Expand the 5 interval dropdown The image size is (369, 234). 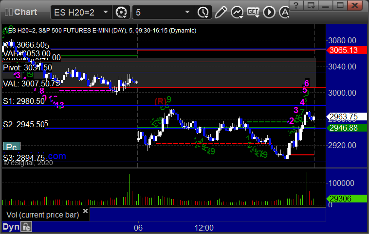click(x=187, y=12)
